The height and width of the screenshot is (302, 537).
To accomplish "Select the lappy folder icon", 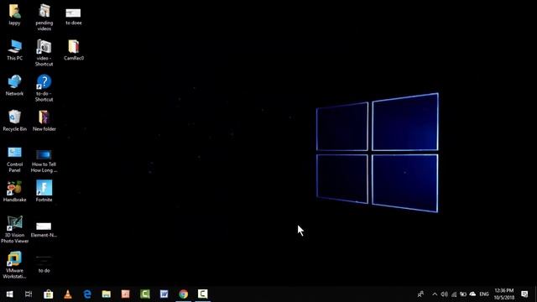I will click(14, 12).
